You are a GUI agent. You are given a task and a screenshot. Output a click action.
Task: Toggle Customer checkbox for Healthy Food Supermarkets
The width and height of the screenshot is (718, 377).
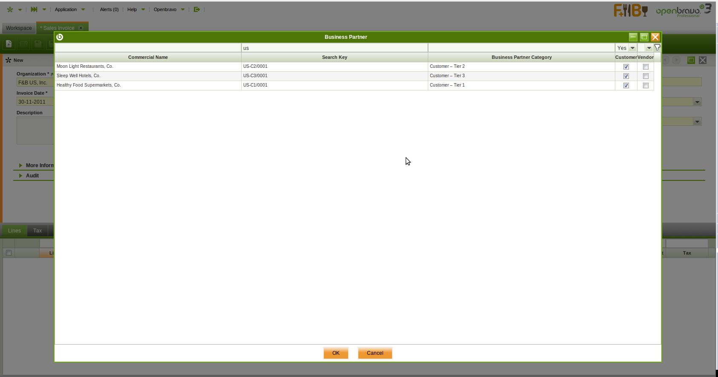626,85
